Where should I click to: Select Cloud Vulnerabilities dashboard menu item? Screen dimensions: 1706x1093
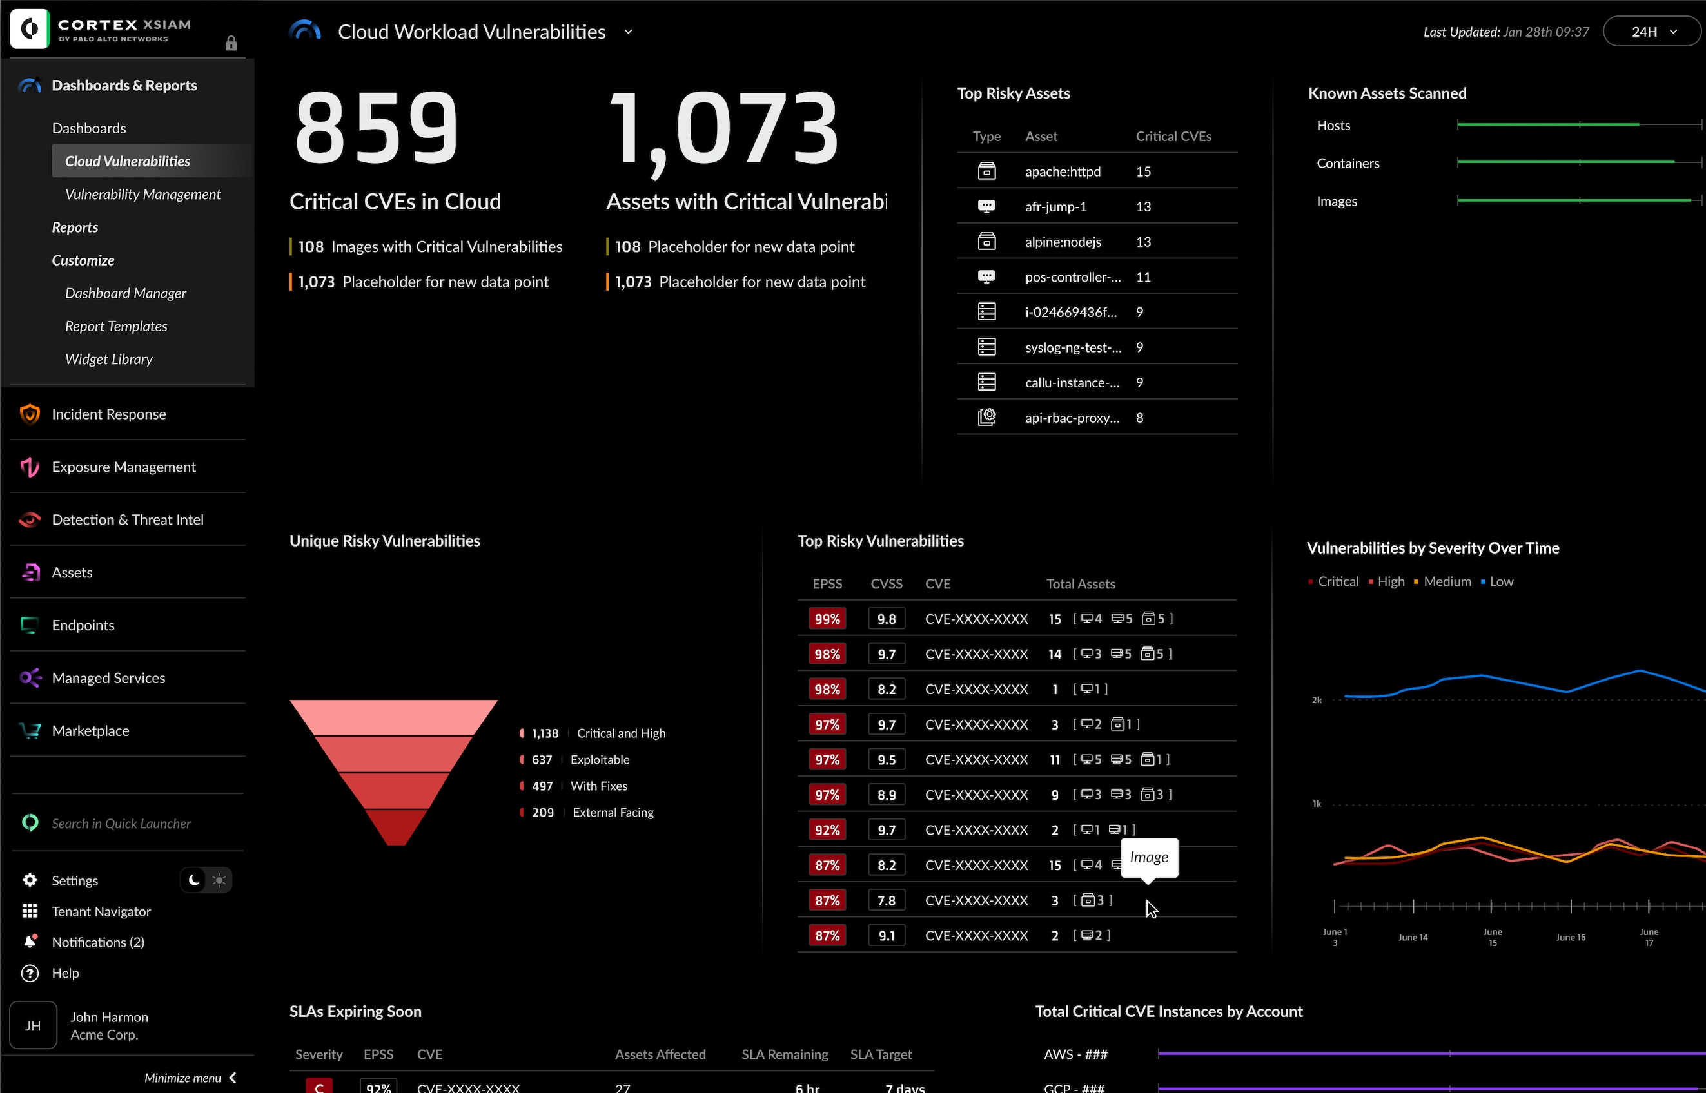tap(127, 160)
